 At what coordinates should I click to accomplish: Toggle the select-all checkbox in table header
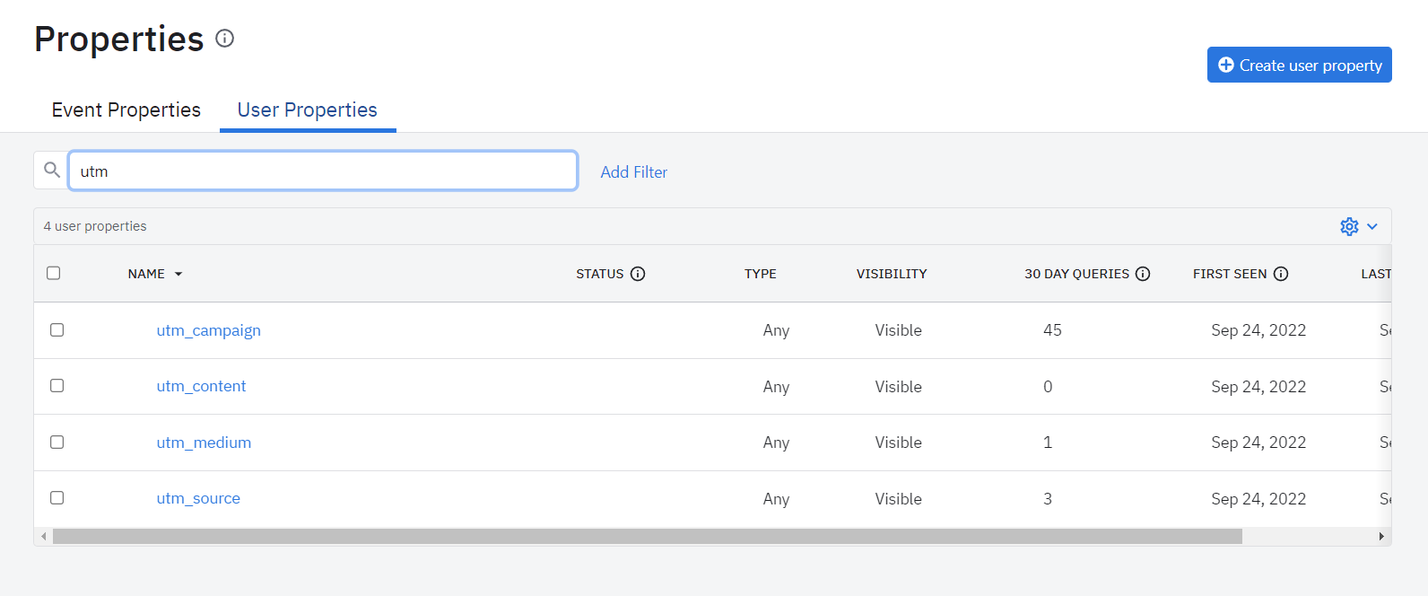54,273
